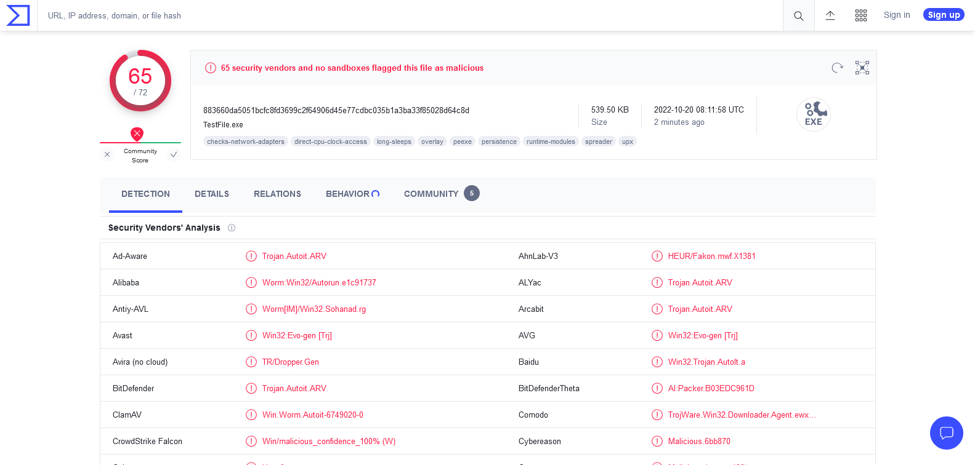Click alert icon beside '65 security vendors' banner
Screen dimensions: 975x465
point(211,68)
